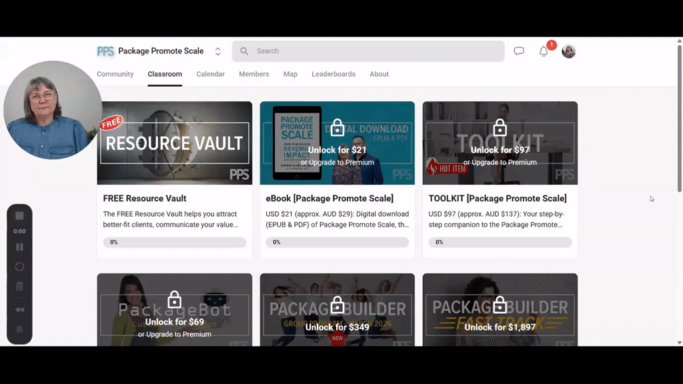The image size is (683, 384).
Task: Focus the Search input field
Action: tap(368, 51)
